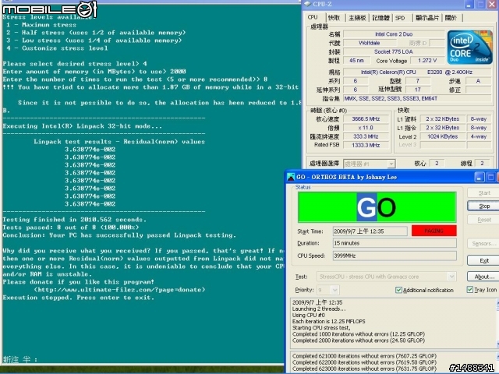
Task: Toggle the Tray Icon checkbox
Action: (469, 290)
